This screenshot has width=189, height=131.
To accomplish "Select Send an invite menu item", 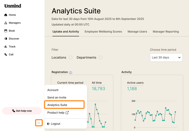I will pos(57,98).
